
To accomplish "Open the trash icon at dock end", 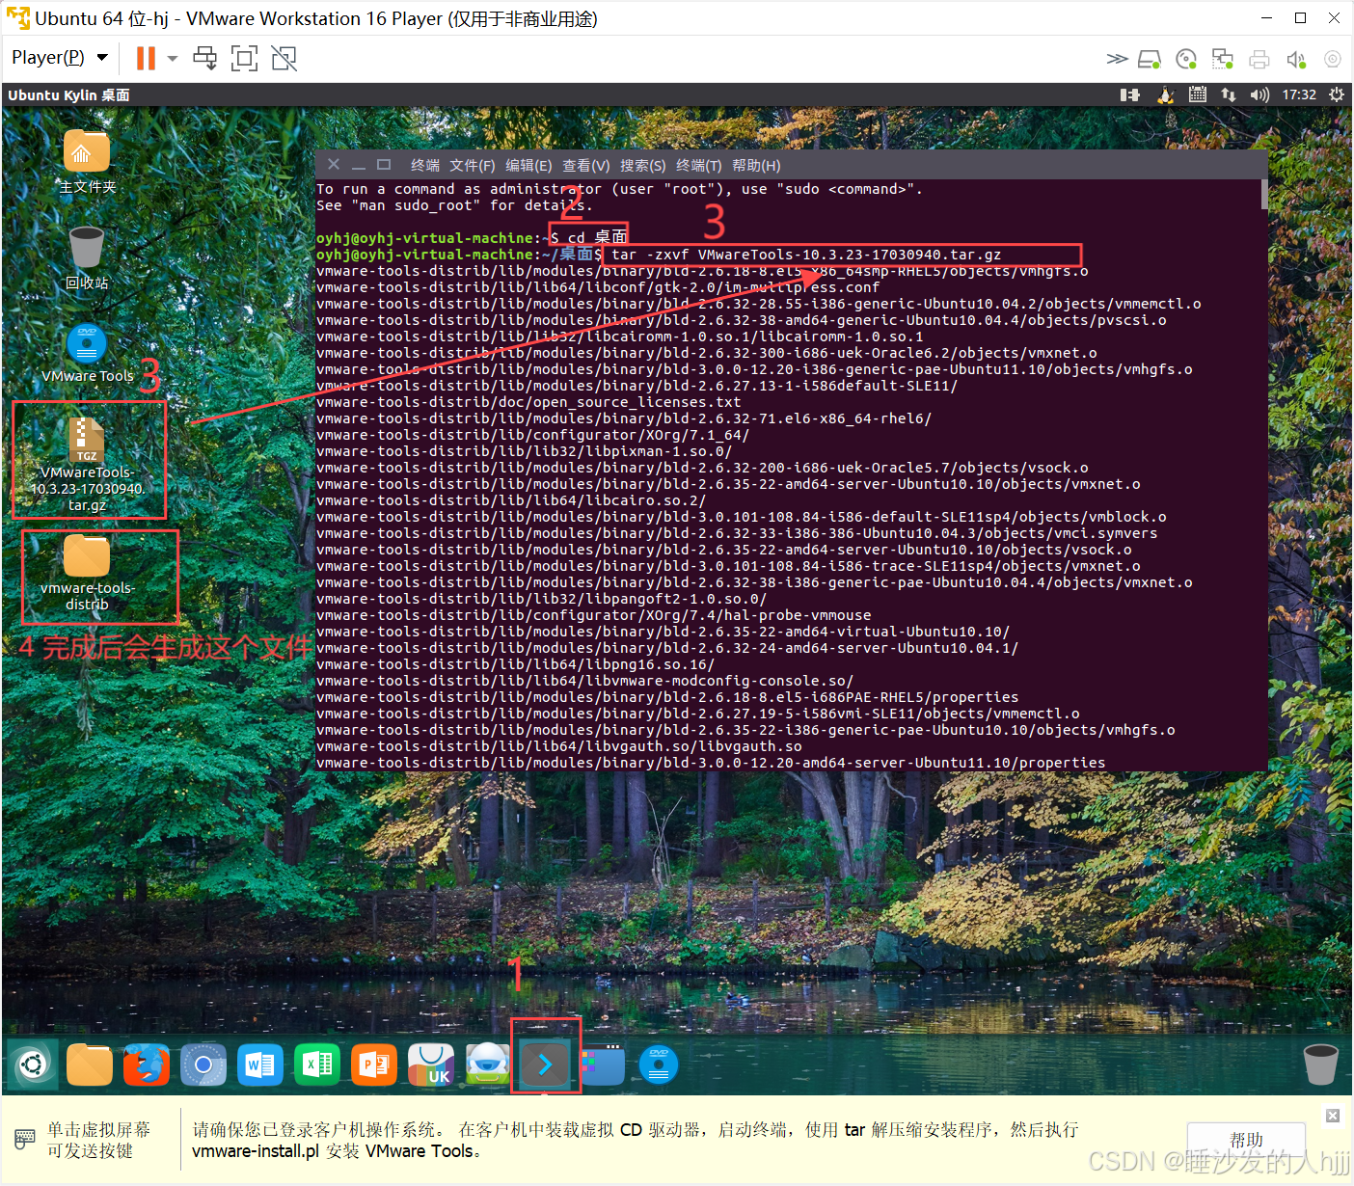I will (1320, 1065).
